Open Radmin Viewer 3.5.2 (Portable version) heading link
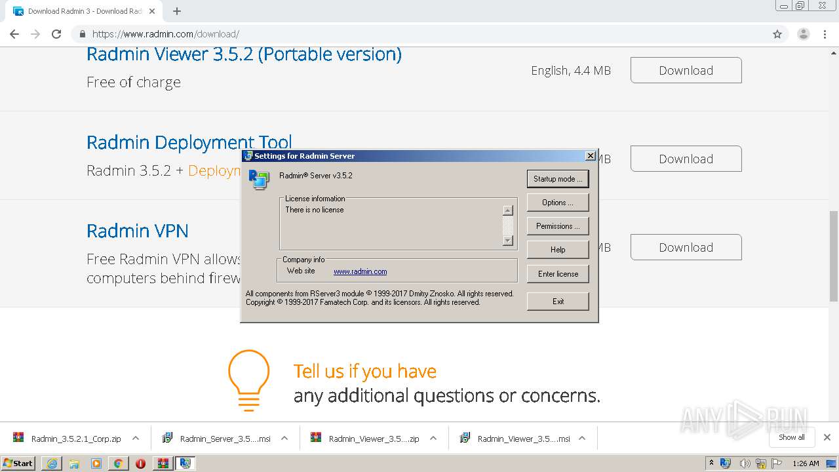839x472 pixels. [x=244, y=54]
